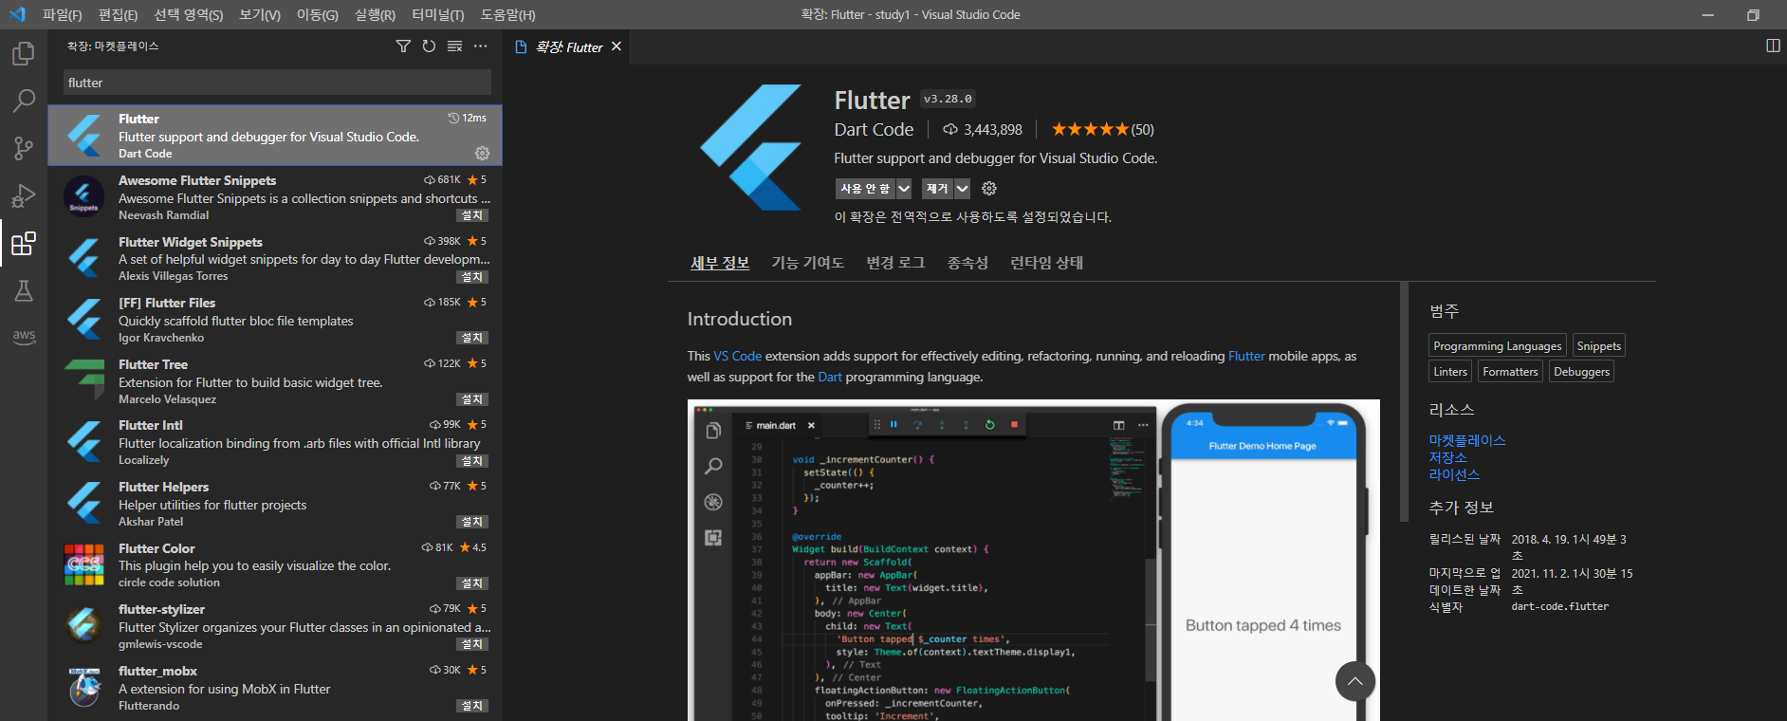Open the 터미널(T) menu

click(438, 15)
